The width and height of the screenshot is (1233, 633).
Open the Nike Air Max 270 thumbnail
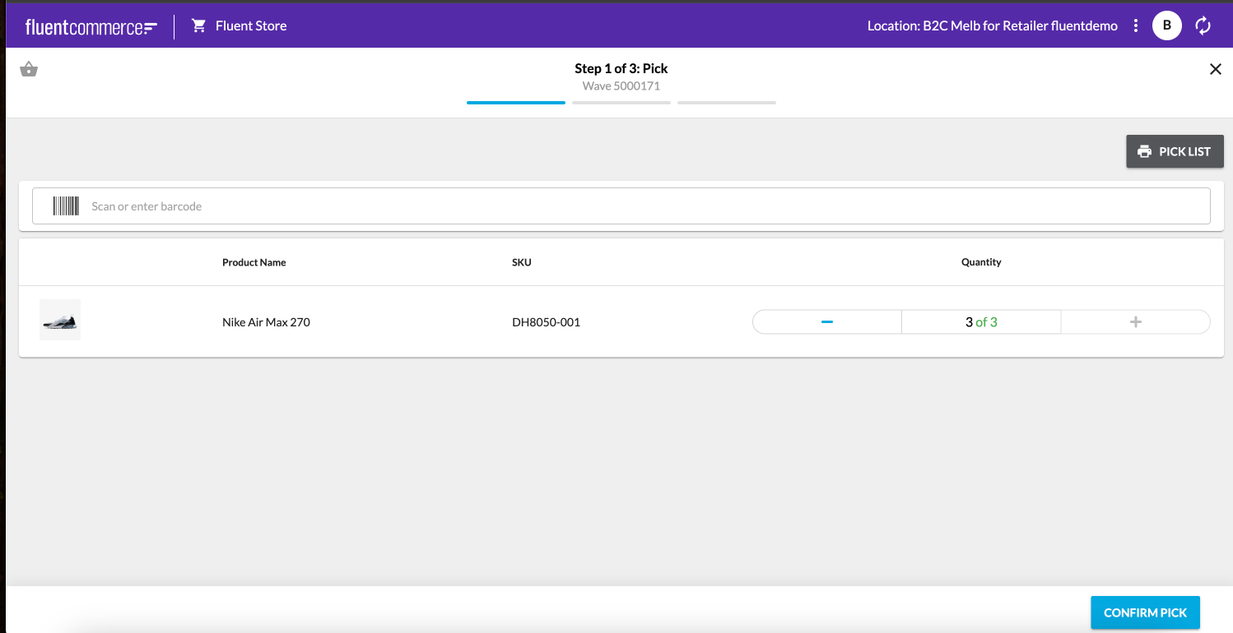point(60,321)
